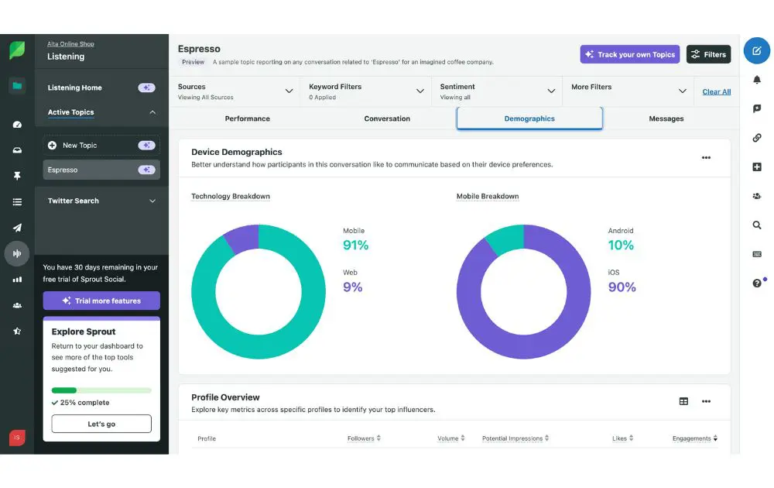Click the red user avatar badge
774x488 pixels.
pyautogui.click(x=17, y=438)
